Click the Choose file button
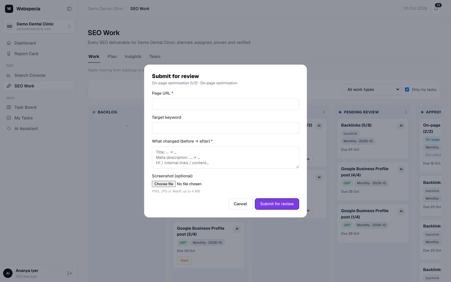This screenshot has height=282, width=451. pos(164,184)
